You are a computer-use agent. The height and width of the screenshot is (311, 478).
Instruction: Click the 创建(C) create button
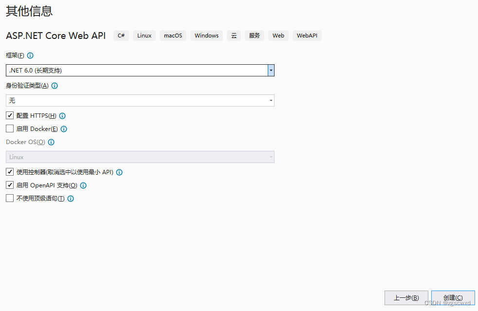coord(453,298)
